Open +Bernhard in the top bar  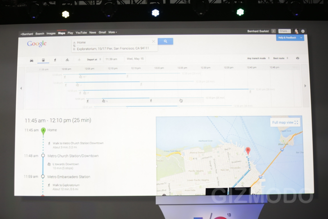(x=27, y=34)
